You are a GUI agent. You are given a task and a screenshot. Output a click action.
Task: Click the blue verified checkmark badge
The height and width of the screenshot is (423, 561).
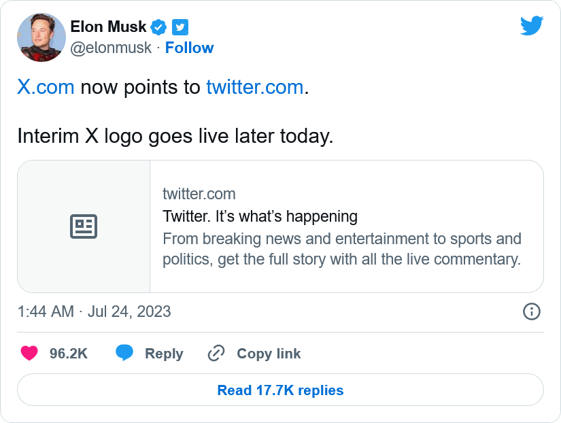(158, 27)
